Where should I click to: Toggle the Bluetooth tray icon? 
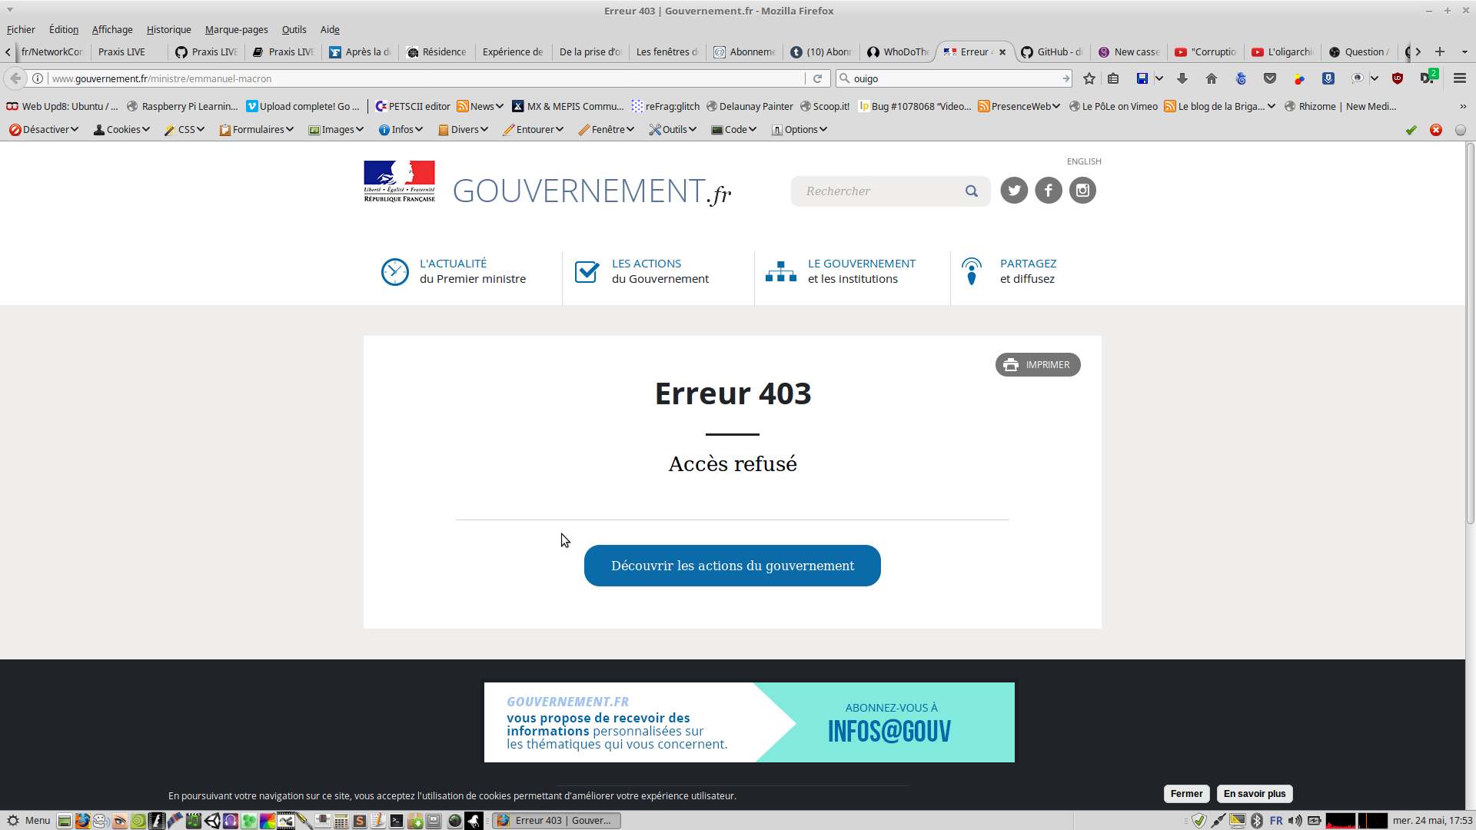pos(1257,821)
